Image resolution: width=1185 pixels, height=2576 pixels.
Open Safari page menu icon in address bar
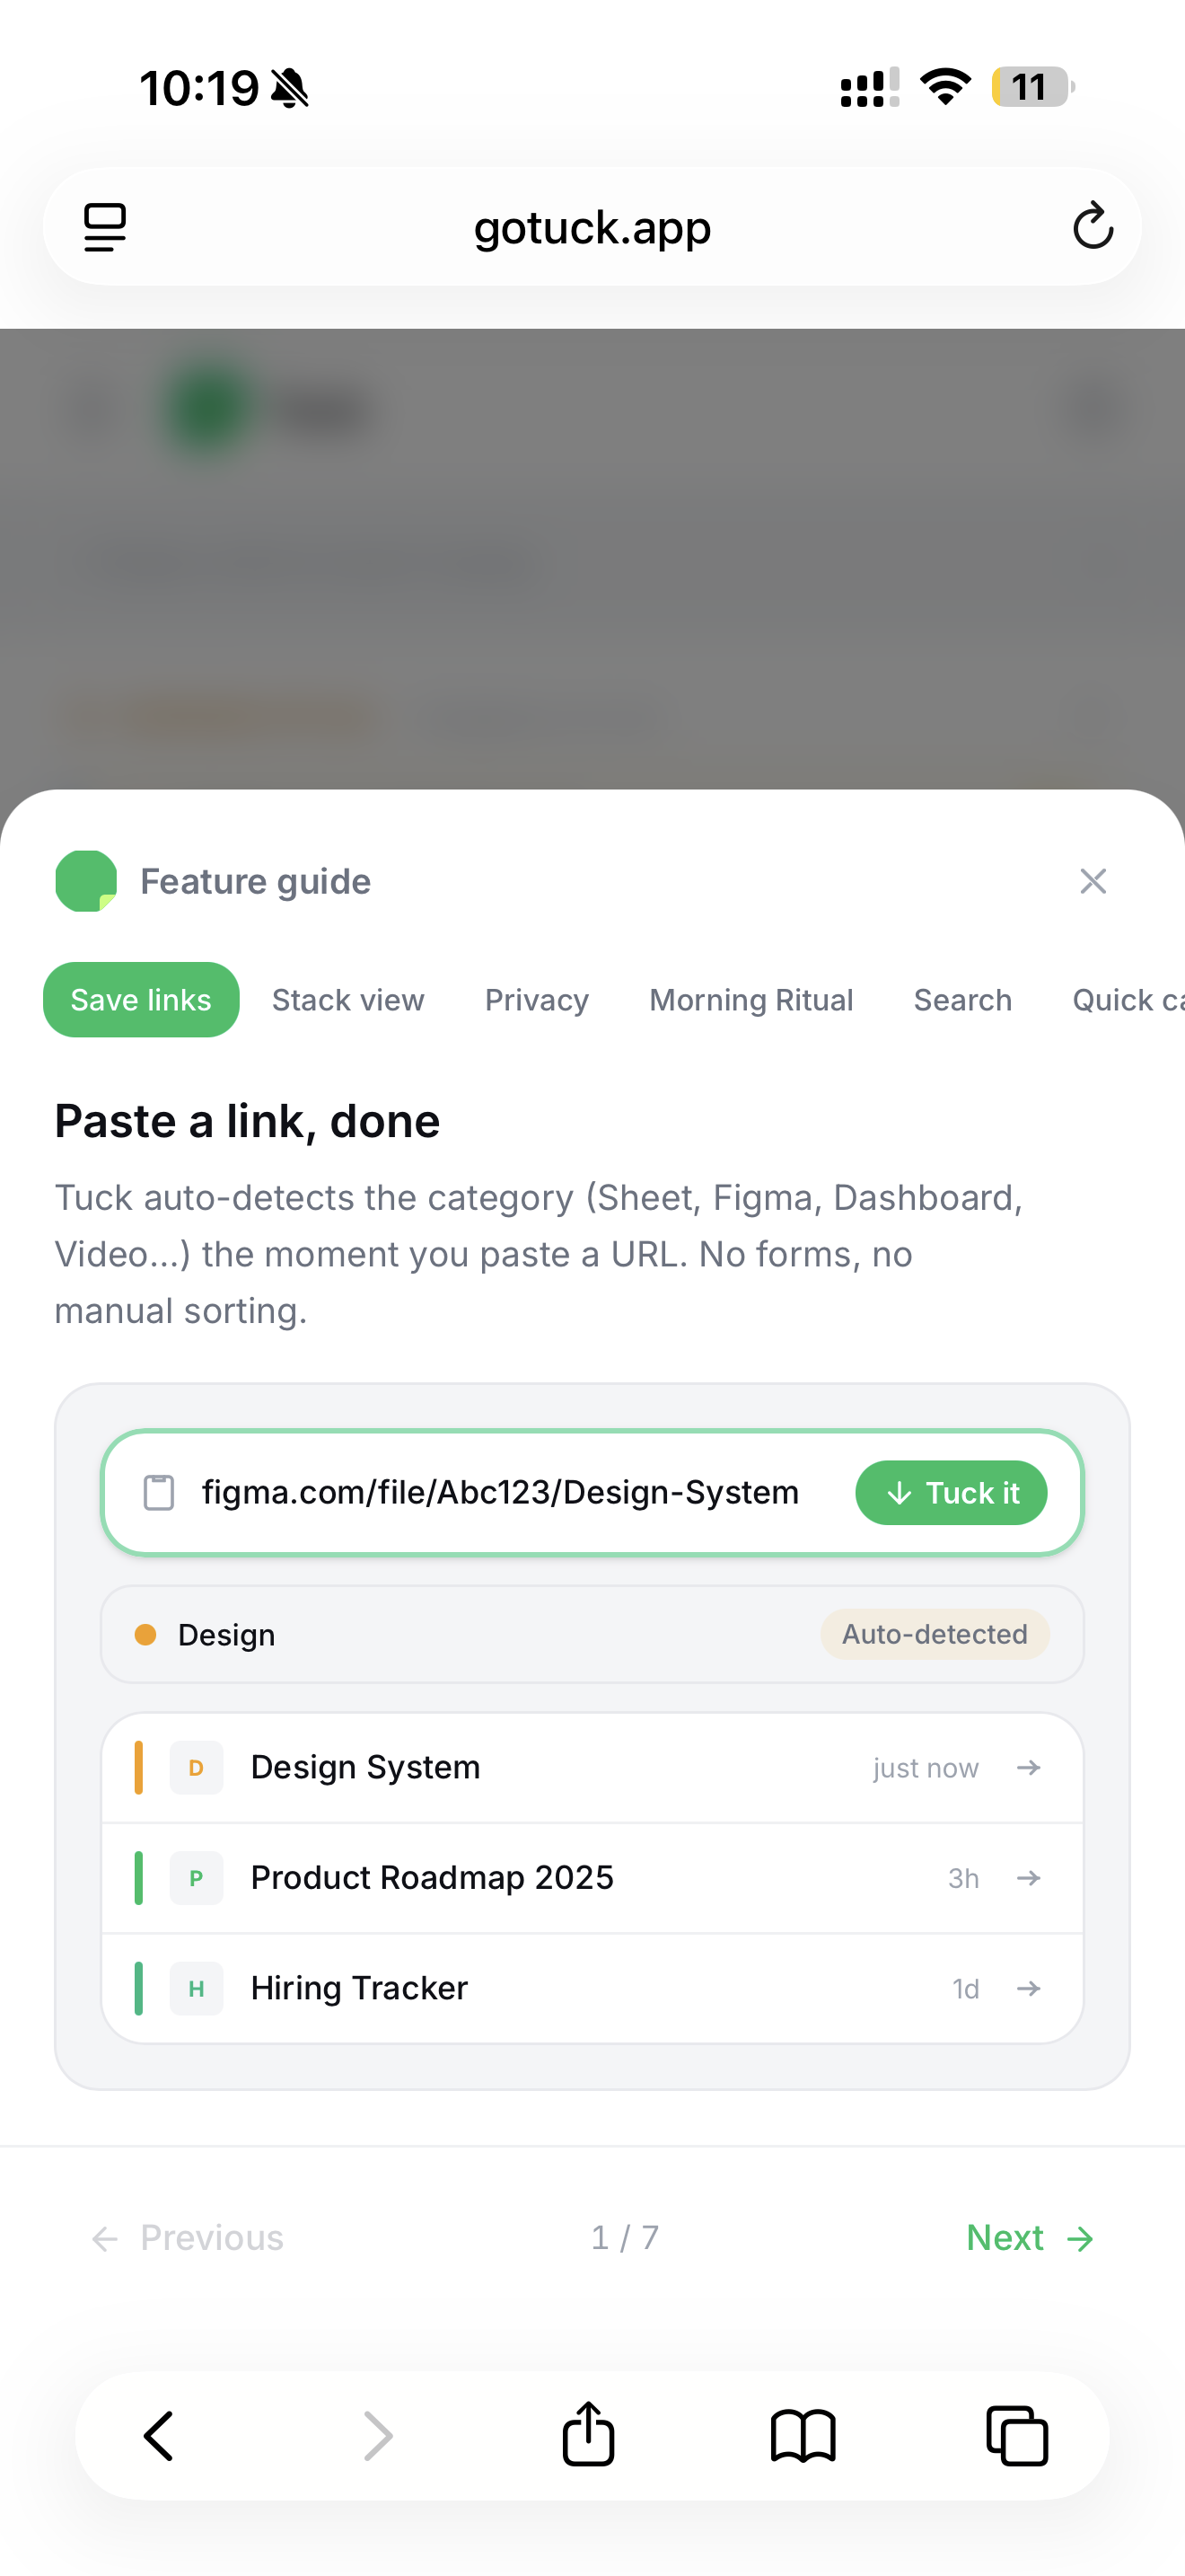pos(105,227)
